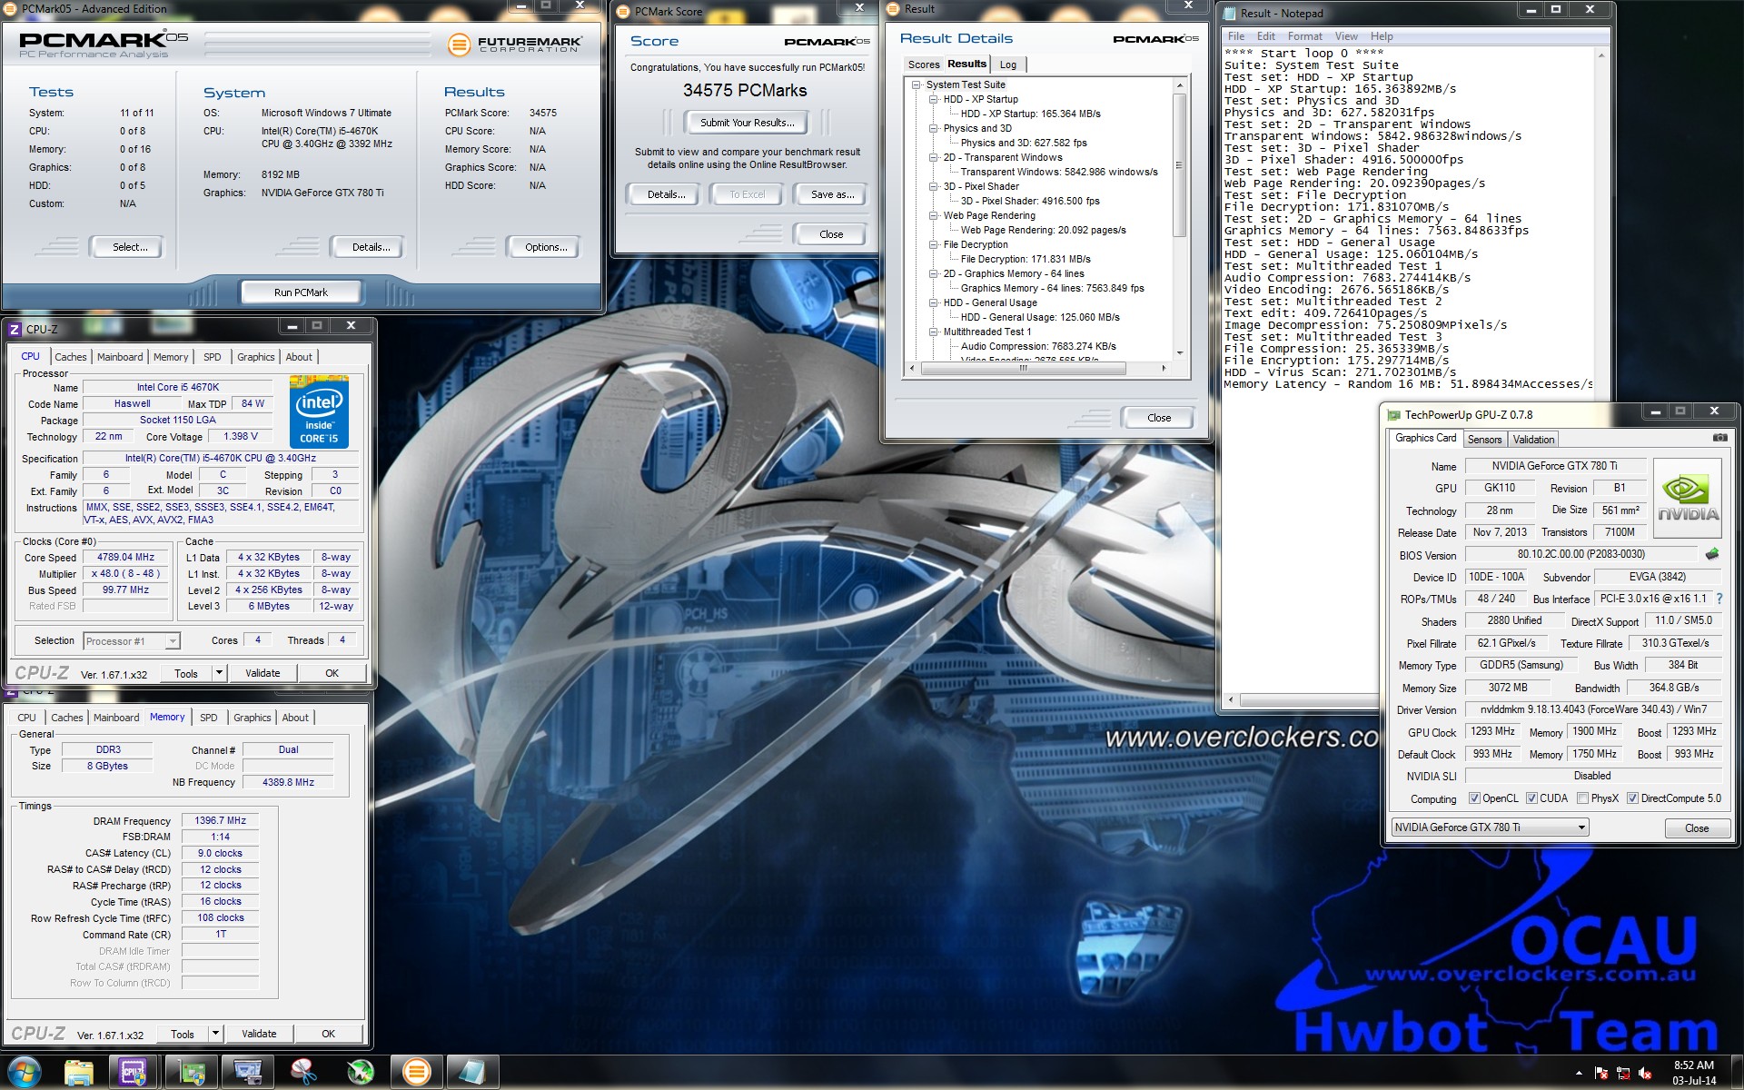Click the Save as button in Score window
The width and height of the screenshot is (1744, 1090).
832,194
